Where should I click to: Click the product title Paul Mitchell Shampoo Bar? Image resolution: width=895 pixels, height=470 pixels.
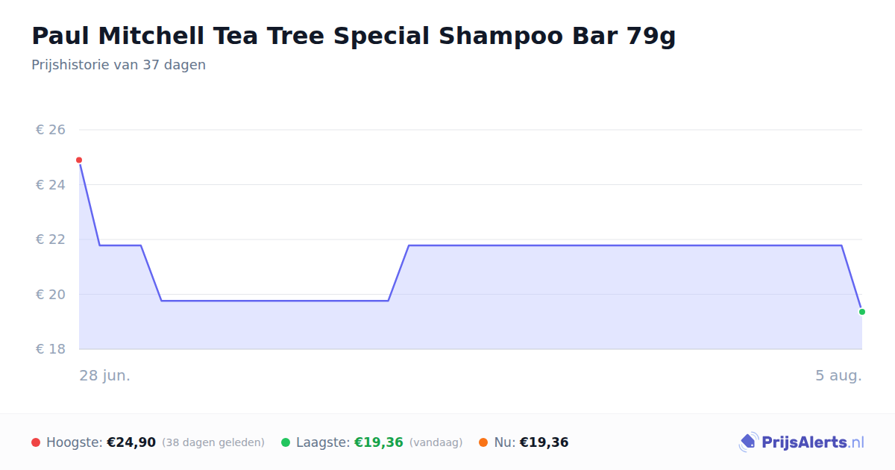click(x=354, y=36)
